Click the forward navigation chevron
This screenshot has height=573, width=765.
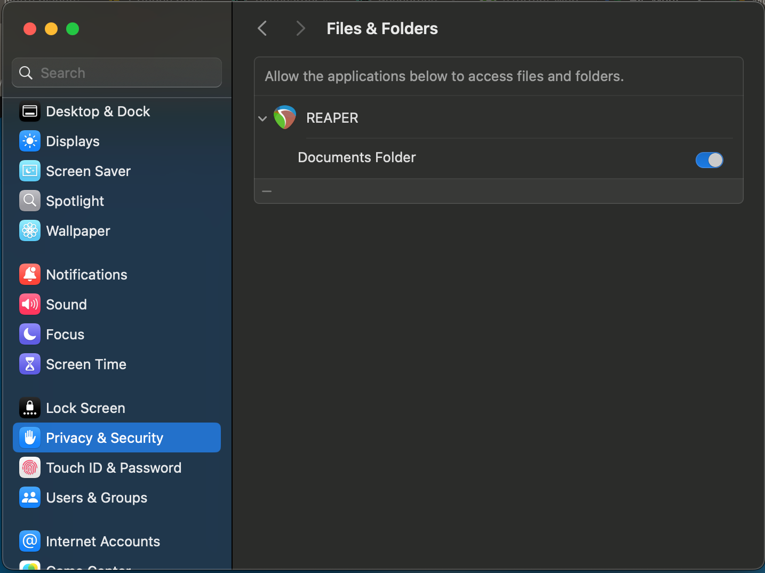coord(300,28)
